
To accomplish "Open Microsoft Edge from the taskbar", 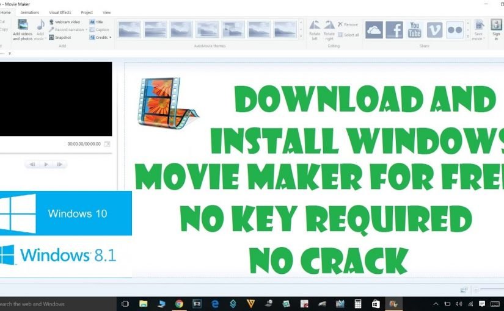I will click(215, 304).
